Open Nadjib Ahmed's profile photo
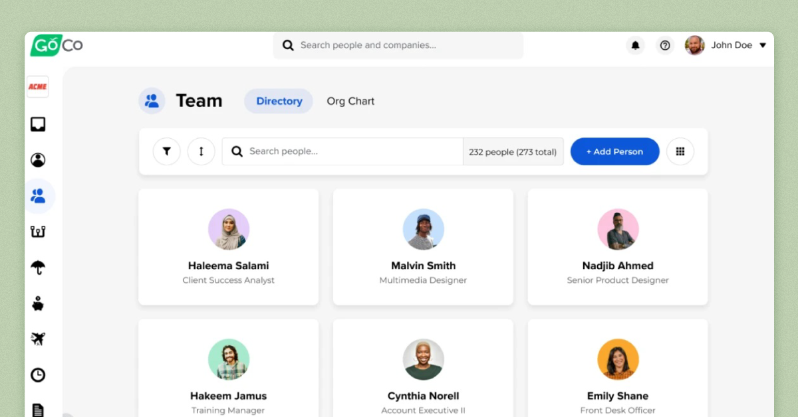This screenshot has width=798, height=417. (618, 230)
